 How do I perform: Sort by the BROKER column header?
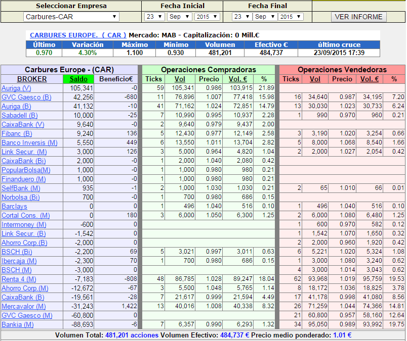(32, 79)
